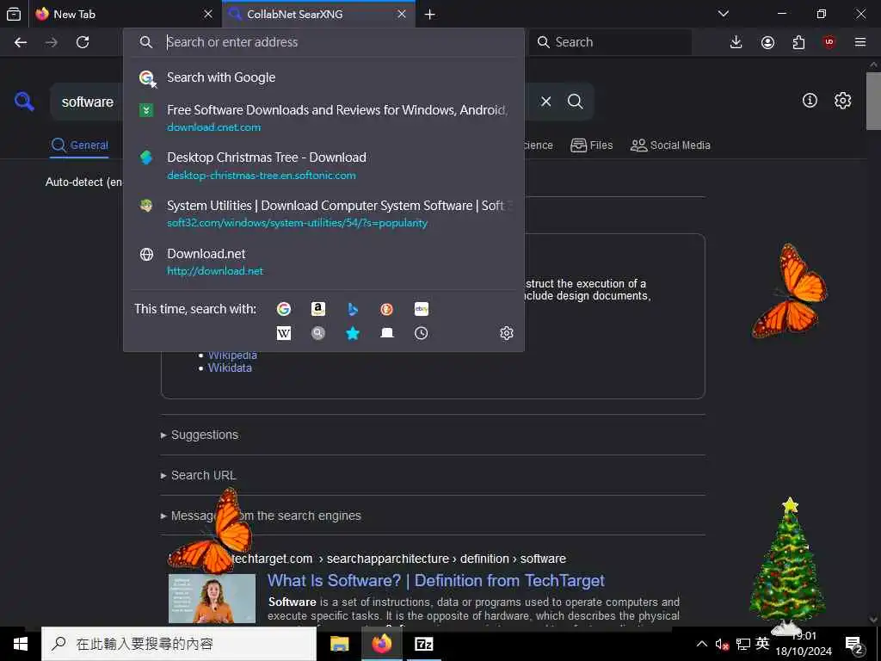Image resolution: width=881 pixels, height=661 pixels.
Task: Search this time with Bing icon
Action: 352,309
